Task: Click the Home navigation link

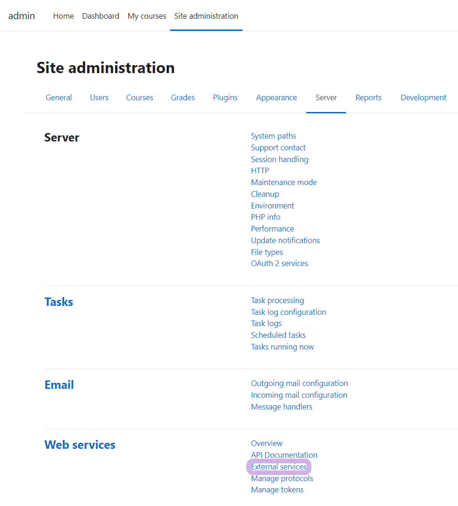Action: [x=63, y=16]
